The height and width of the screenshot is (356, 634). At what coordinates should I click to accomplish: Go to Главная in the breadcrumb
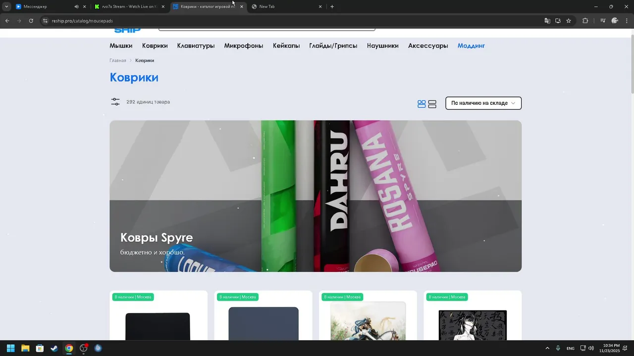point(118,60)
